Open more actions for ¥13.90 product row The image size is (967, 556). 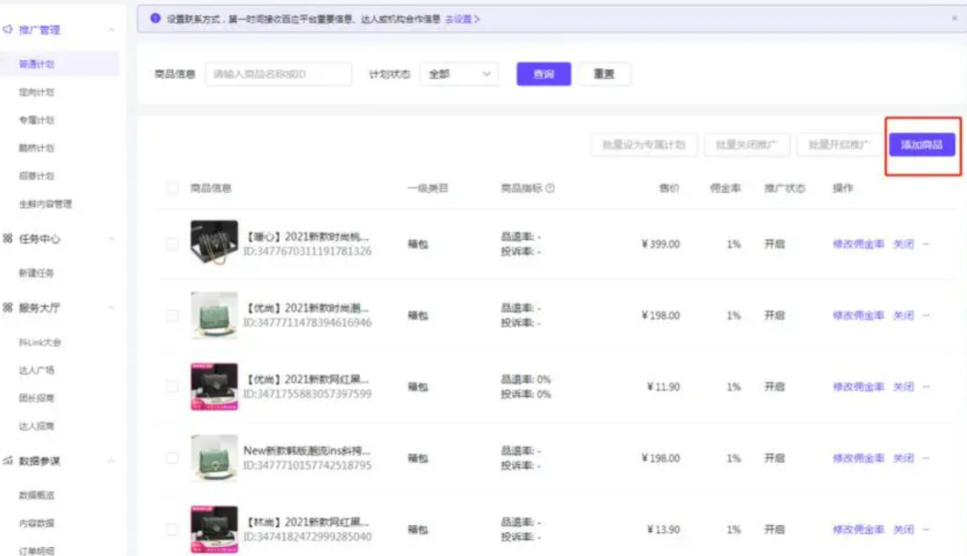click(926, 530)
